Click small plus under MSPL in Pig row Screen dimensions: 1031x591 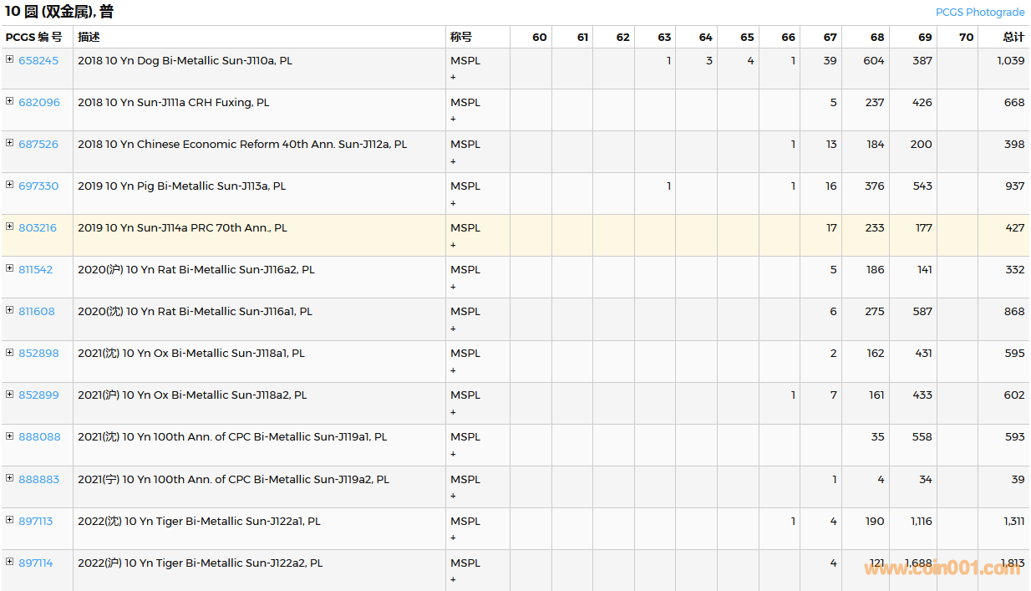[x=454, y=203]
